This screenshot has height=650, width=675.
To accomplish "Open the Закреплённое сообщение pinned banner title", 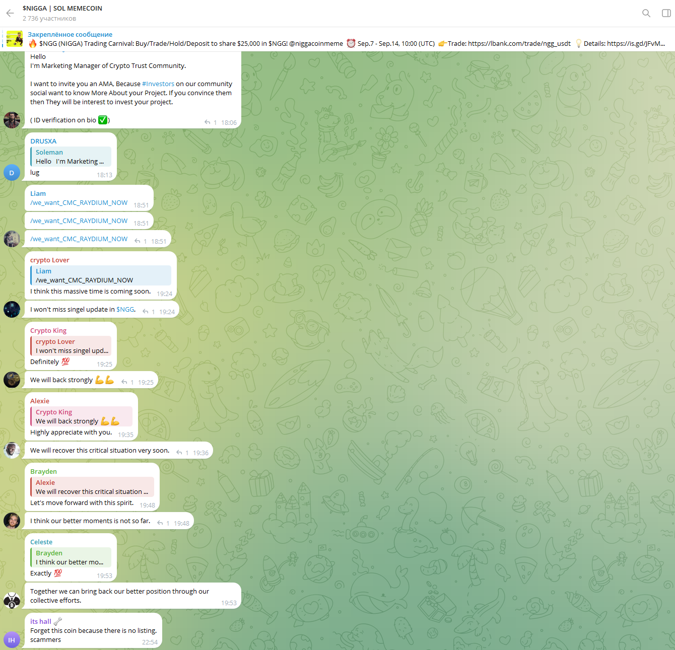I will (x=70, y=34).
